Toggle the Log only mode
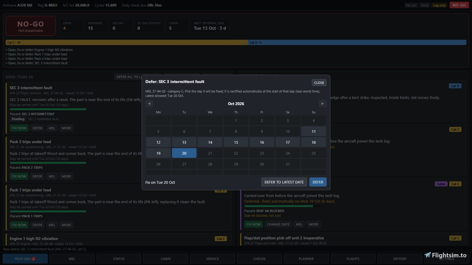This screenshot has width=472, height=265. 439,5
